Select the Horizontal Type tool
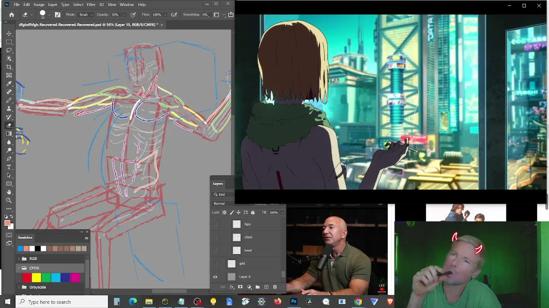549x308 pixels. coord(9,167)
